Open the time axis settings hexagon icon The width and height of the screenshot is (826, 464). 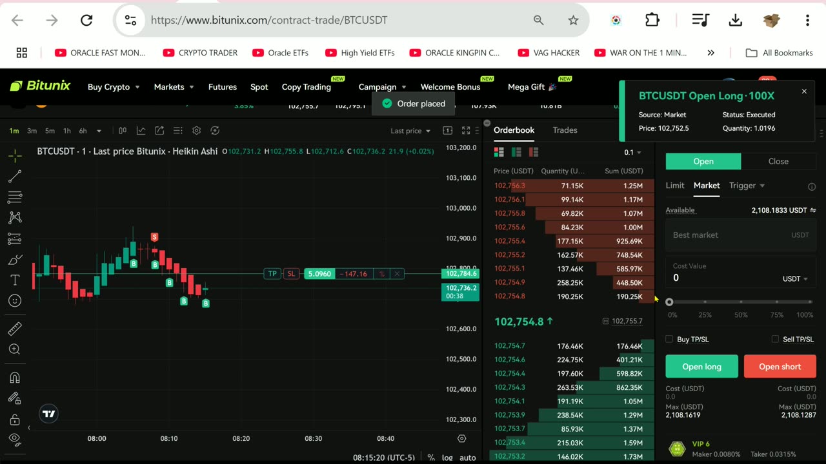[x=461, y=438]
